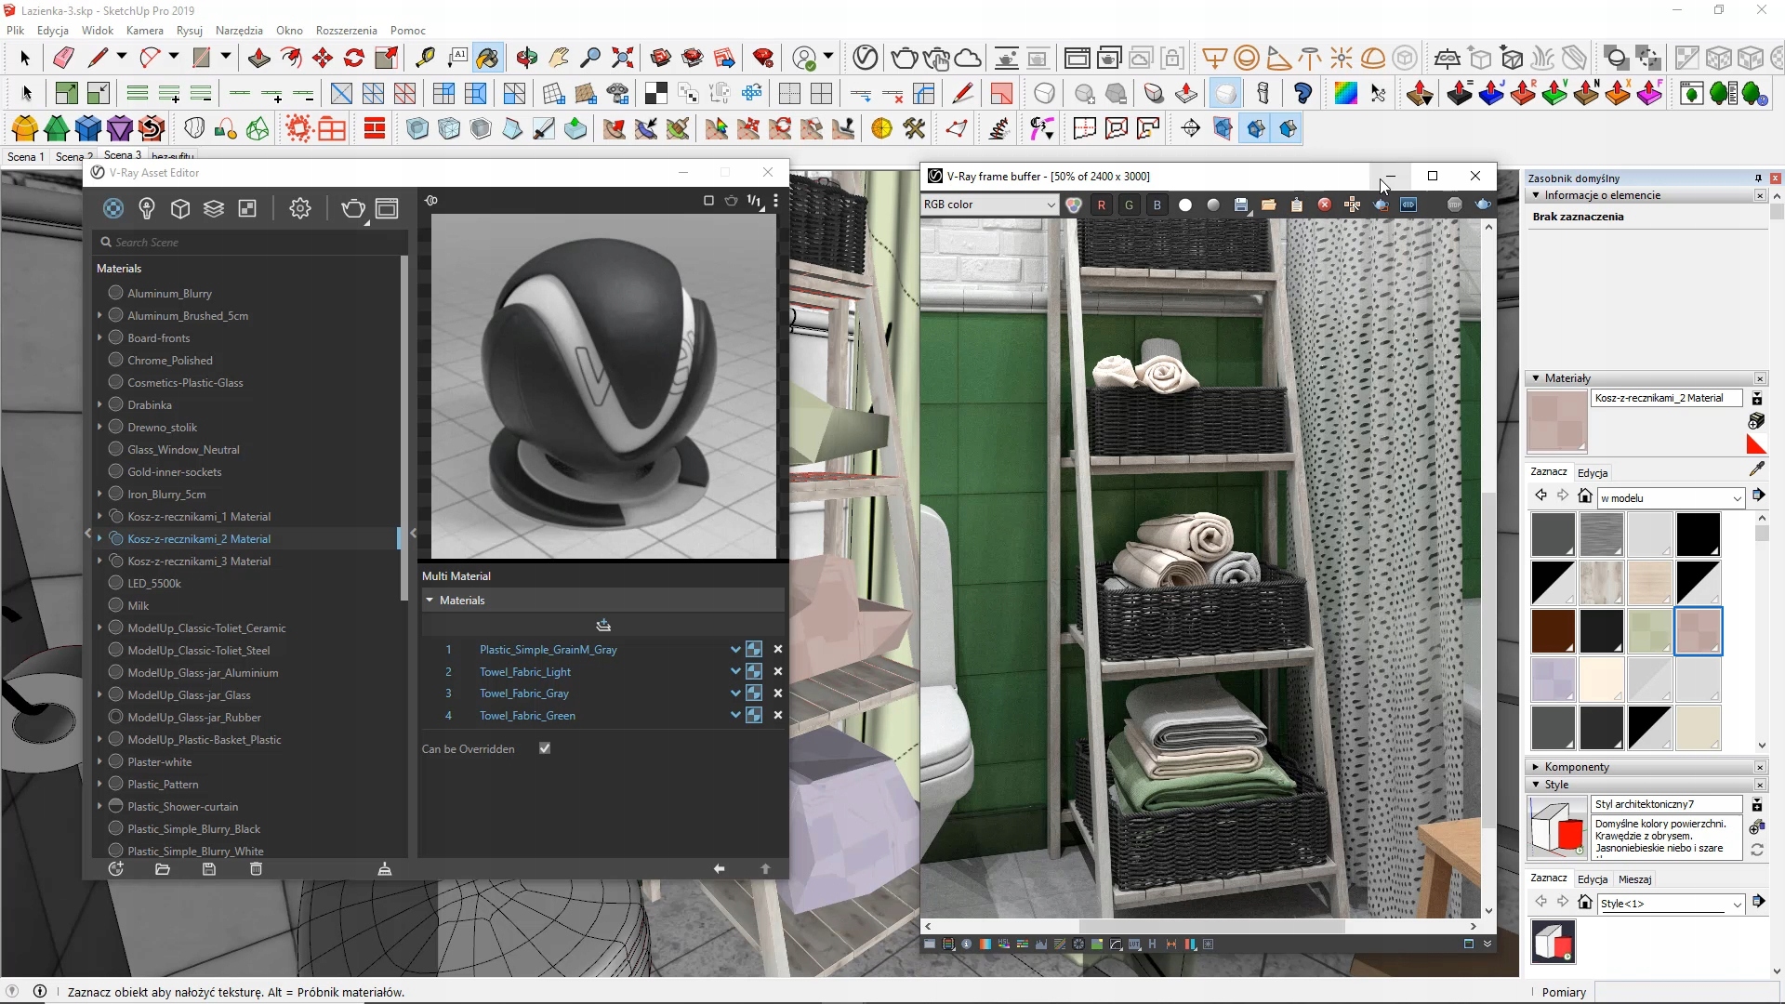The height and width of the screenshot is (1004, 1785).
Task: Show the frame buffer window icon
Action: click(388, 208)
